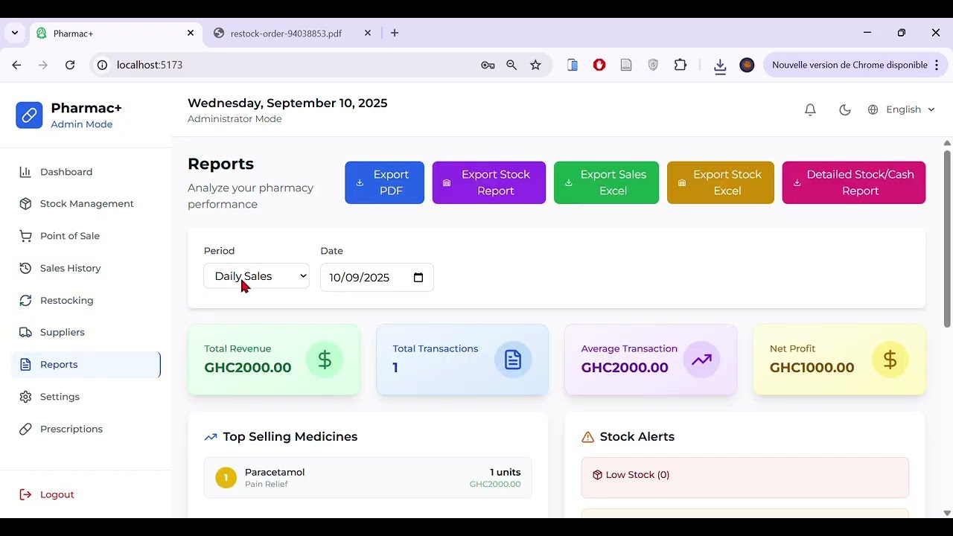This screenshot has width=953, height=536.
Task: Click the red Opera-style extension icon
Action: tap(599, 65)
